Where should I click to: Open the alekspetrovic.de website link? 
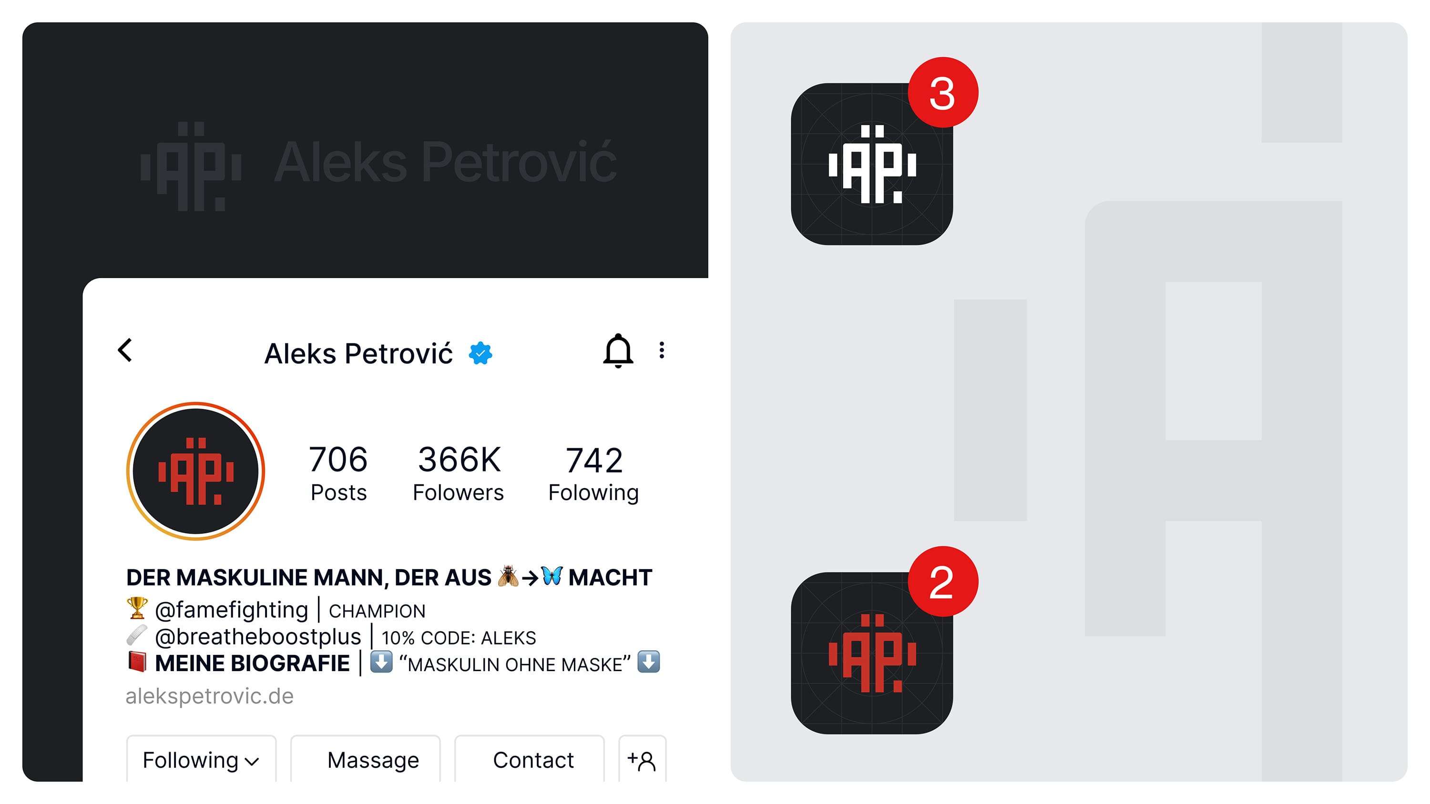point(210,695)
